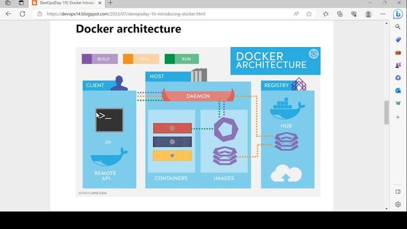Open Bing Chat from the sidebar

[x=397, y=14]
